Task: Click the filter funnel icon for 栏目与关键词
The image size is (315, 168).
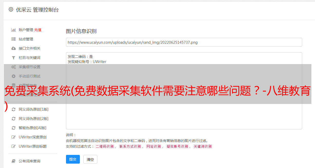Action: (x=14, y=58)
